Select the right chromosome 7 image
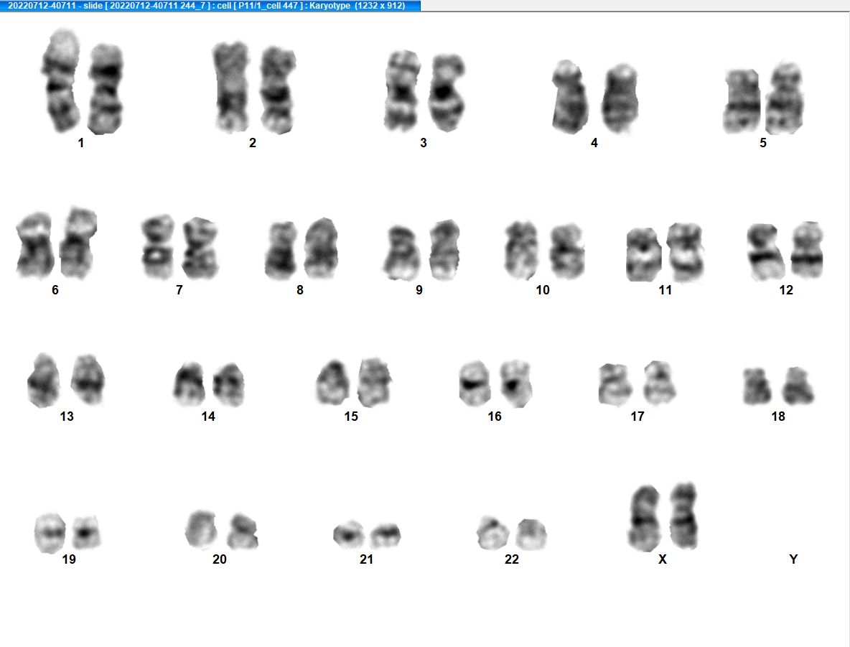Screen dimensions: 850x647 click(x=200, y=248)
